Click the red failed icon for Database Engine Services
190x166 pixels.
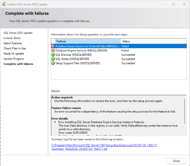53,51
